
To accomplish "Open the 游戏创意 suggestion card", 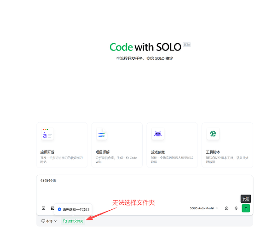I will (172, 145).
